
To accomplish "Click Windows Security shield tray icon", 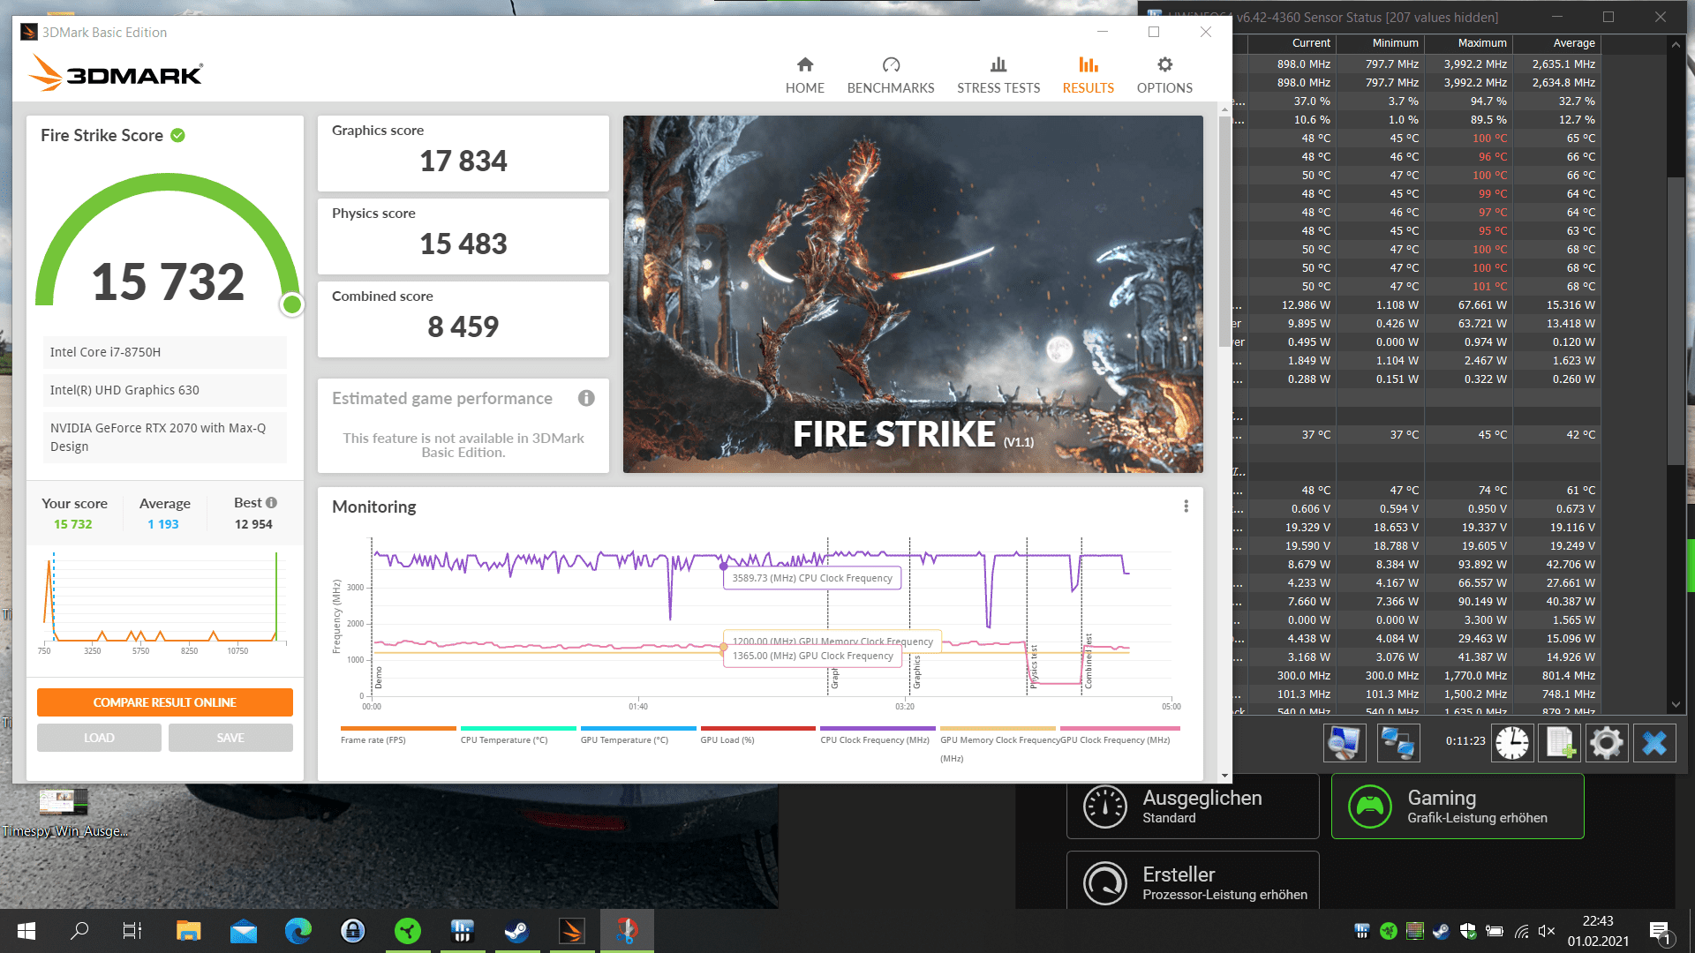I will click(1468, 931).
